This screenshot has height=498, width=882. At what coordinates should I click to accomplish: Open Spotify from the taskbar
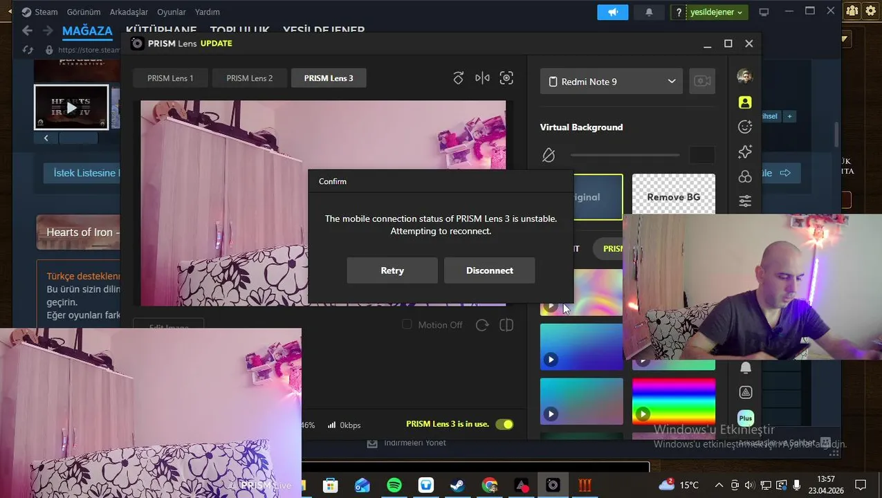[x=394, y=485]
